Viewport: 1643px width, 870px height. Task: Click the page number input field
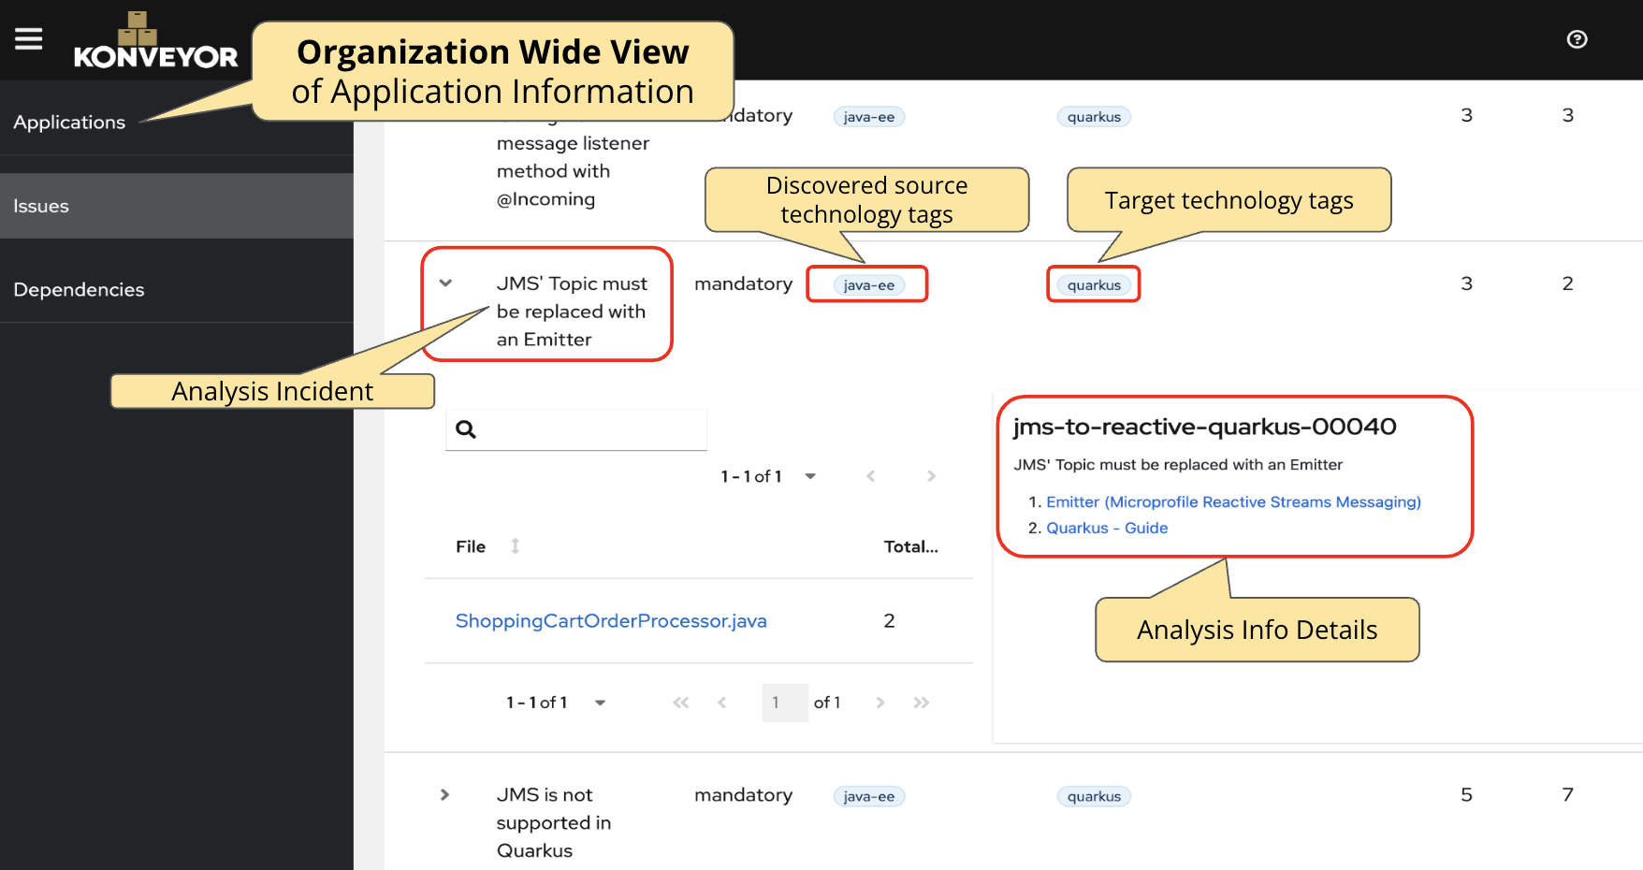[784, 703]
